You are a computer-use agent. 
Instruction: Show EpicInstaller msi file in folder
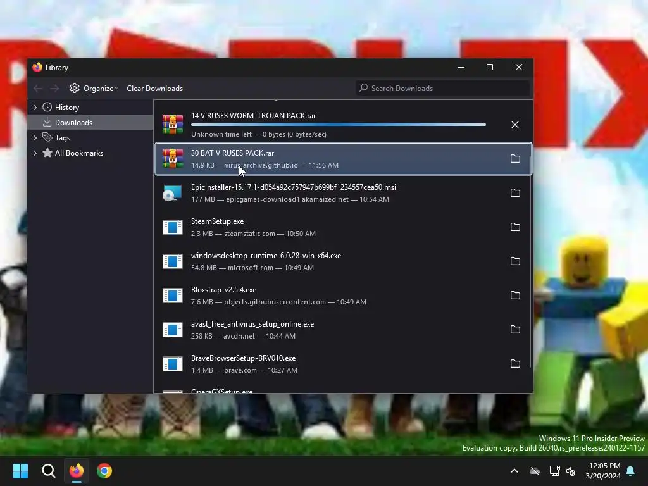tap(515, 193)
